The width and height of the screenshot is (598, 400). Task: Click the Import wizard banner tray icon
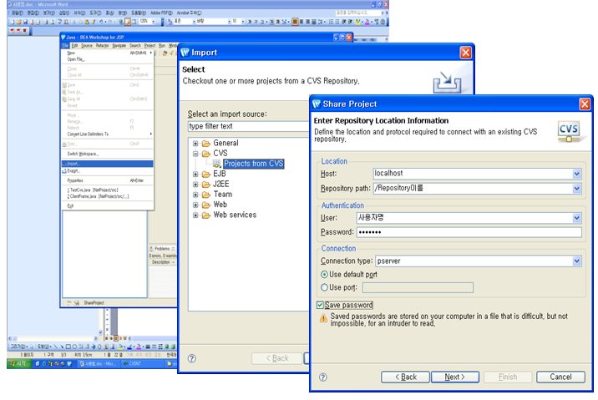447,82
